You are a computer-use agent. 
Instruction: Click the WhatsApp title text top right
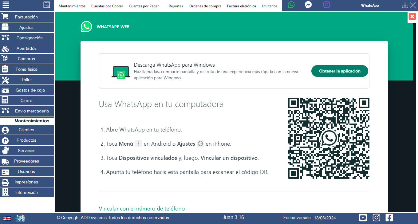point(370,6)
